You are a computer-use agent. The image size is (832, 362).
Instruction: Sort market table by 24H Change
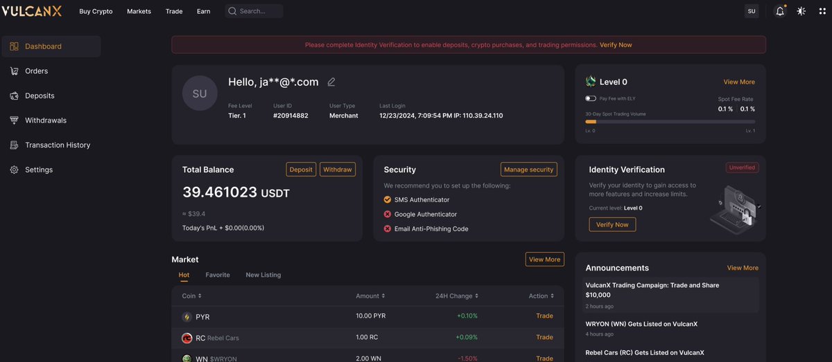click(457, 296)
